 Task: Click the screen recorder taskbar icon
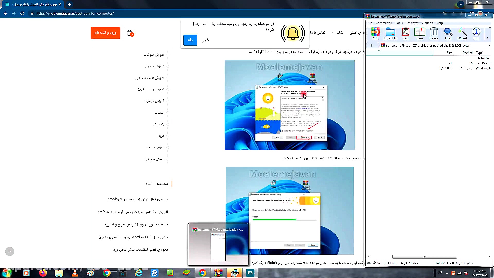[250, 273]
